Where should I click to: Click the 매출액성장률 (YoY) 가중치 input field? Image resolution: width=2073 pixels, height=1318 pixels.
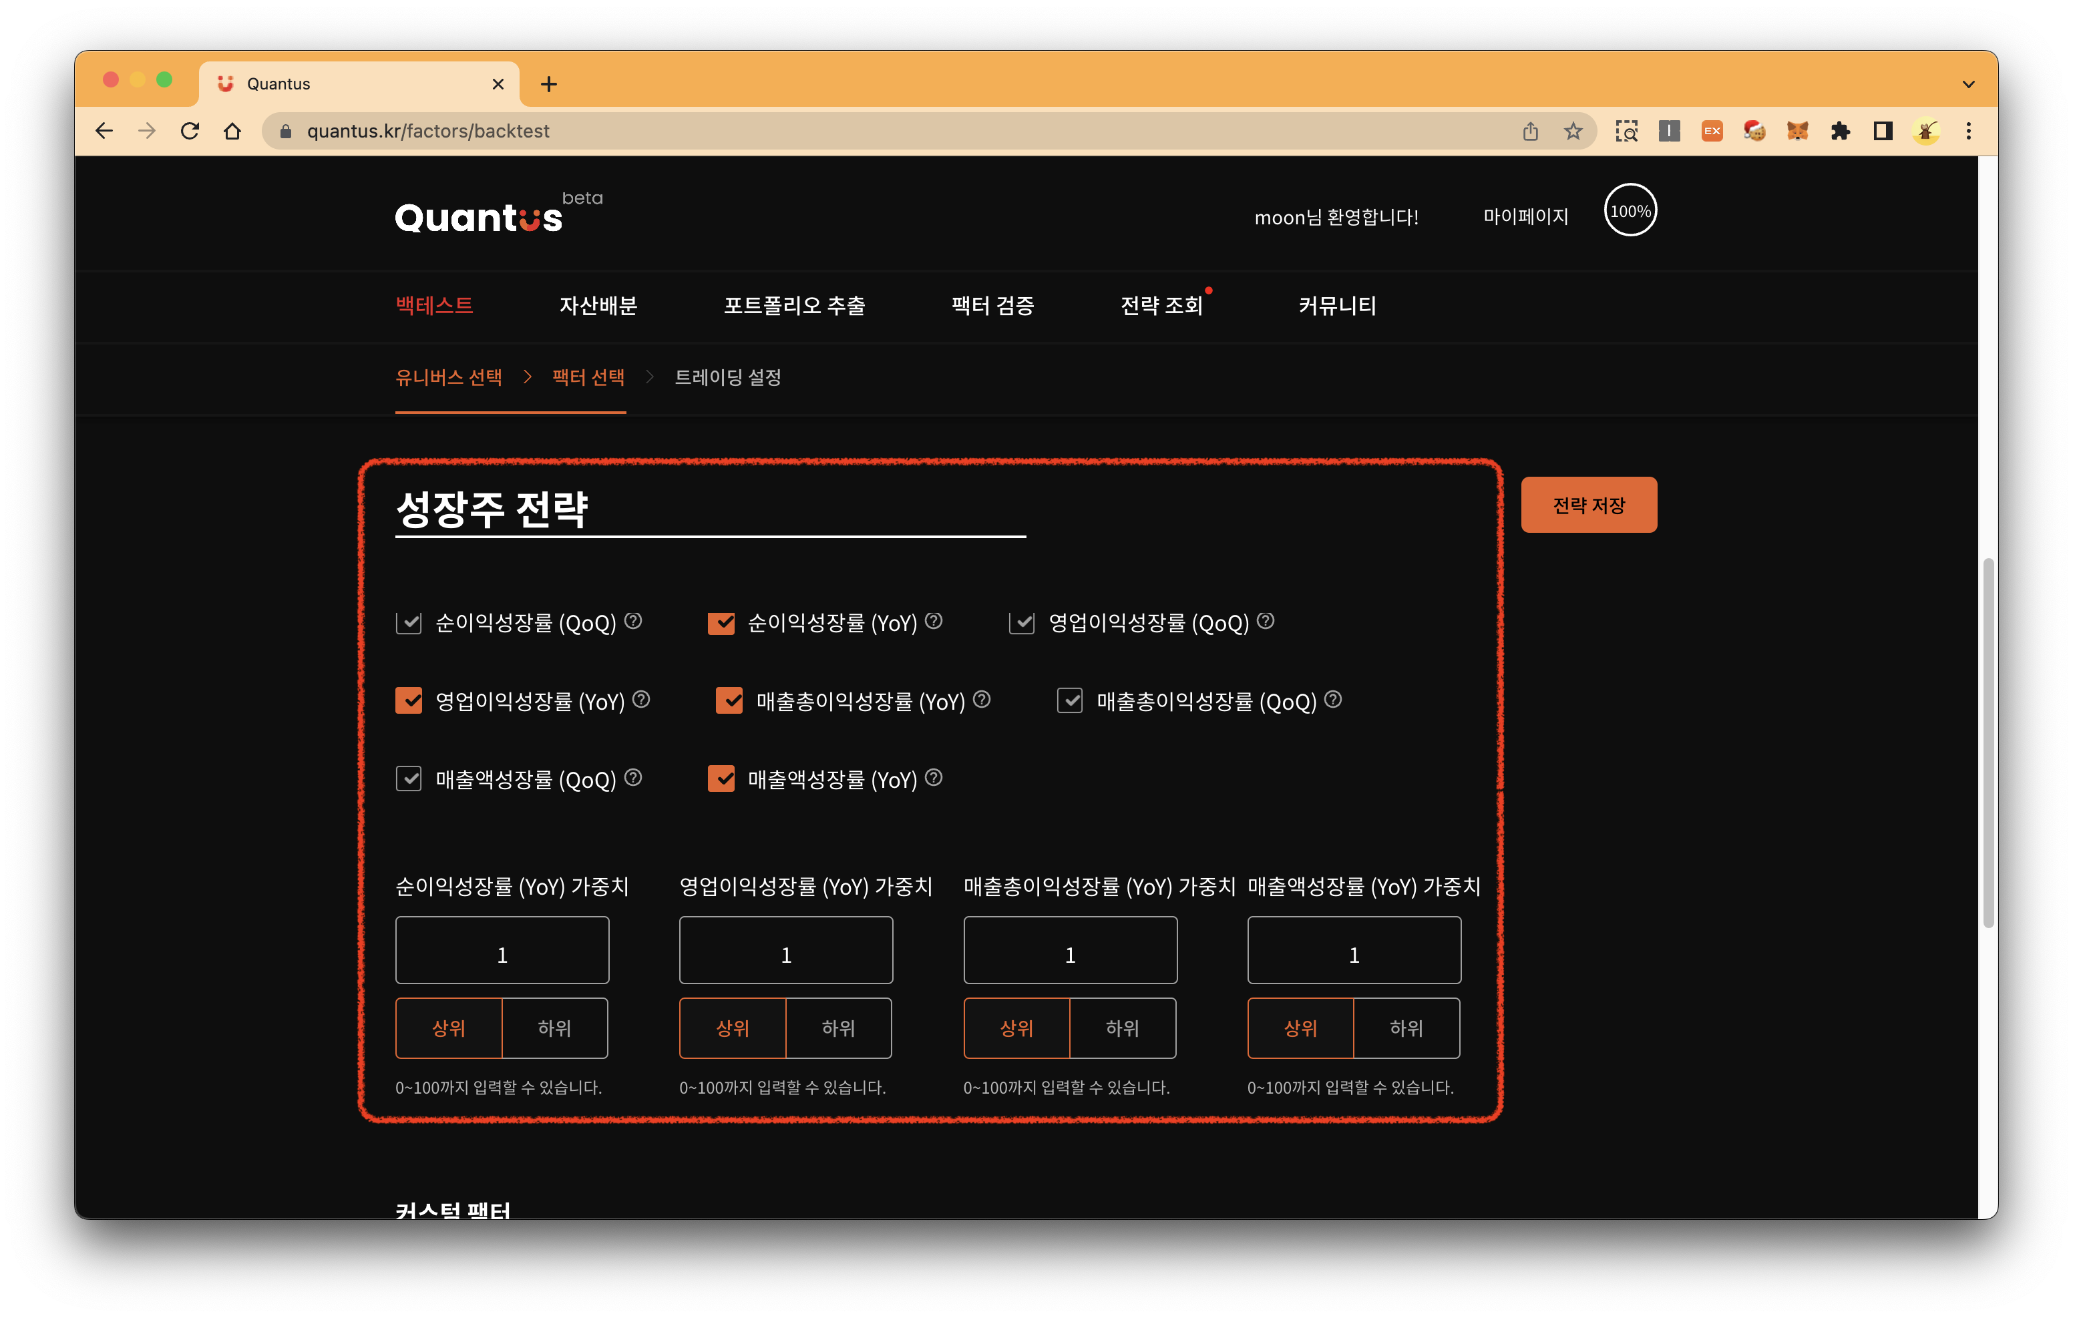1353,950
